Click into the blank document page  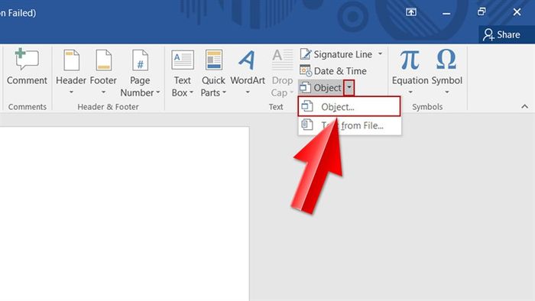click(x=125, y=214)
